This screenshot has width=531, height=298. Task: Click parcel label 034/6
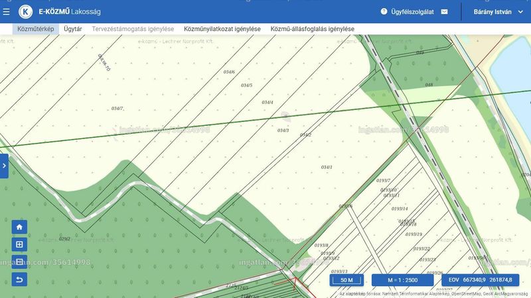pos(229,72)
